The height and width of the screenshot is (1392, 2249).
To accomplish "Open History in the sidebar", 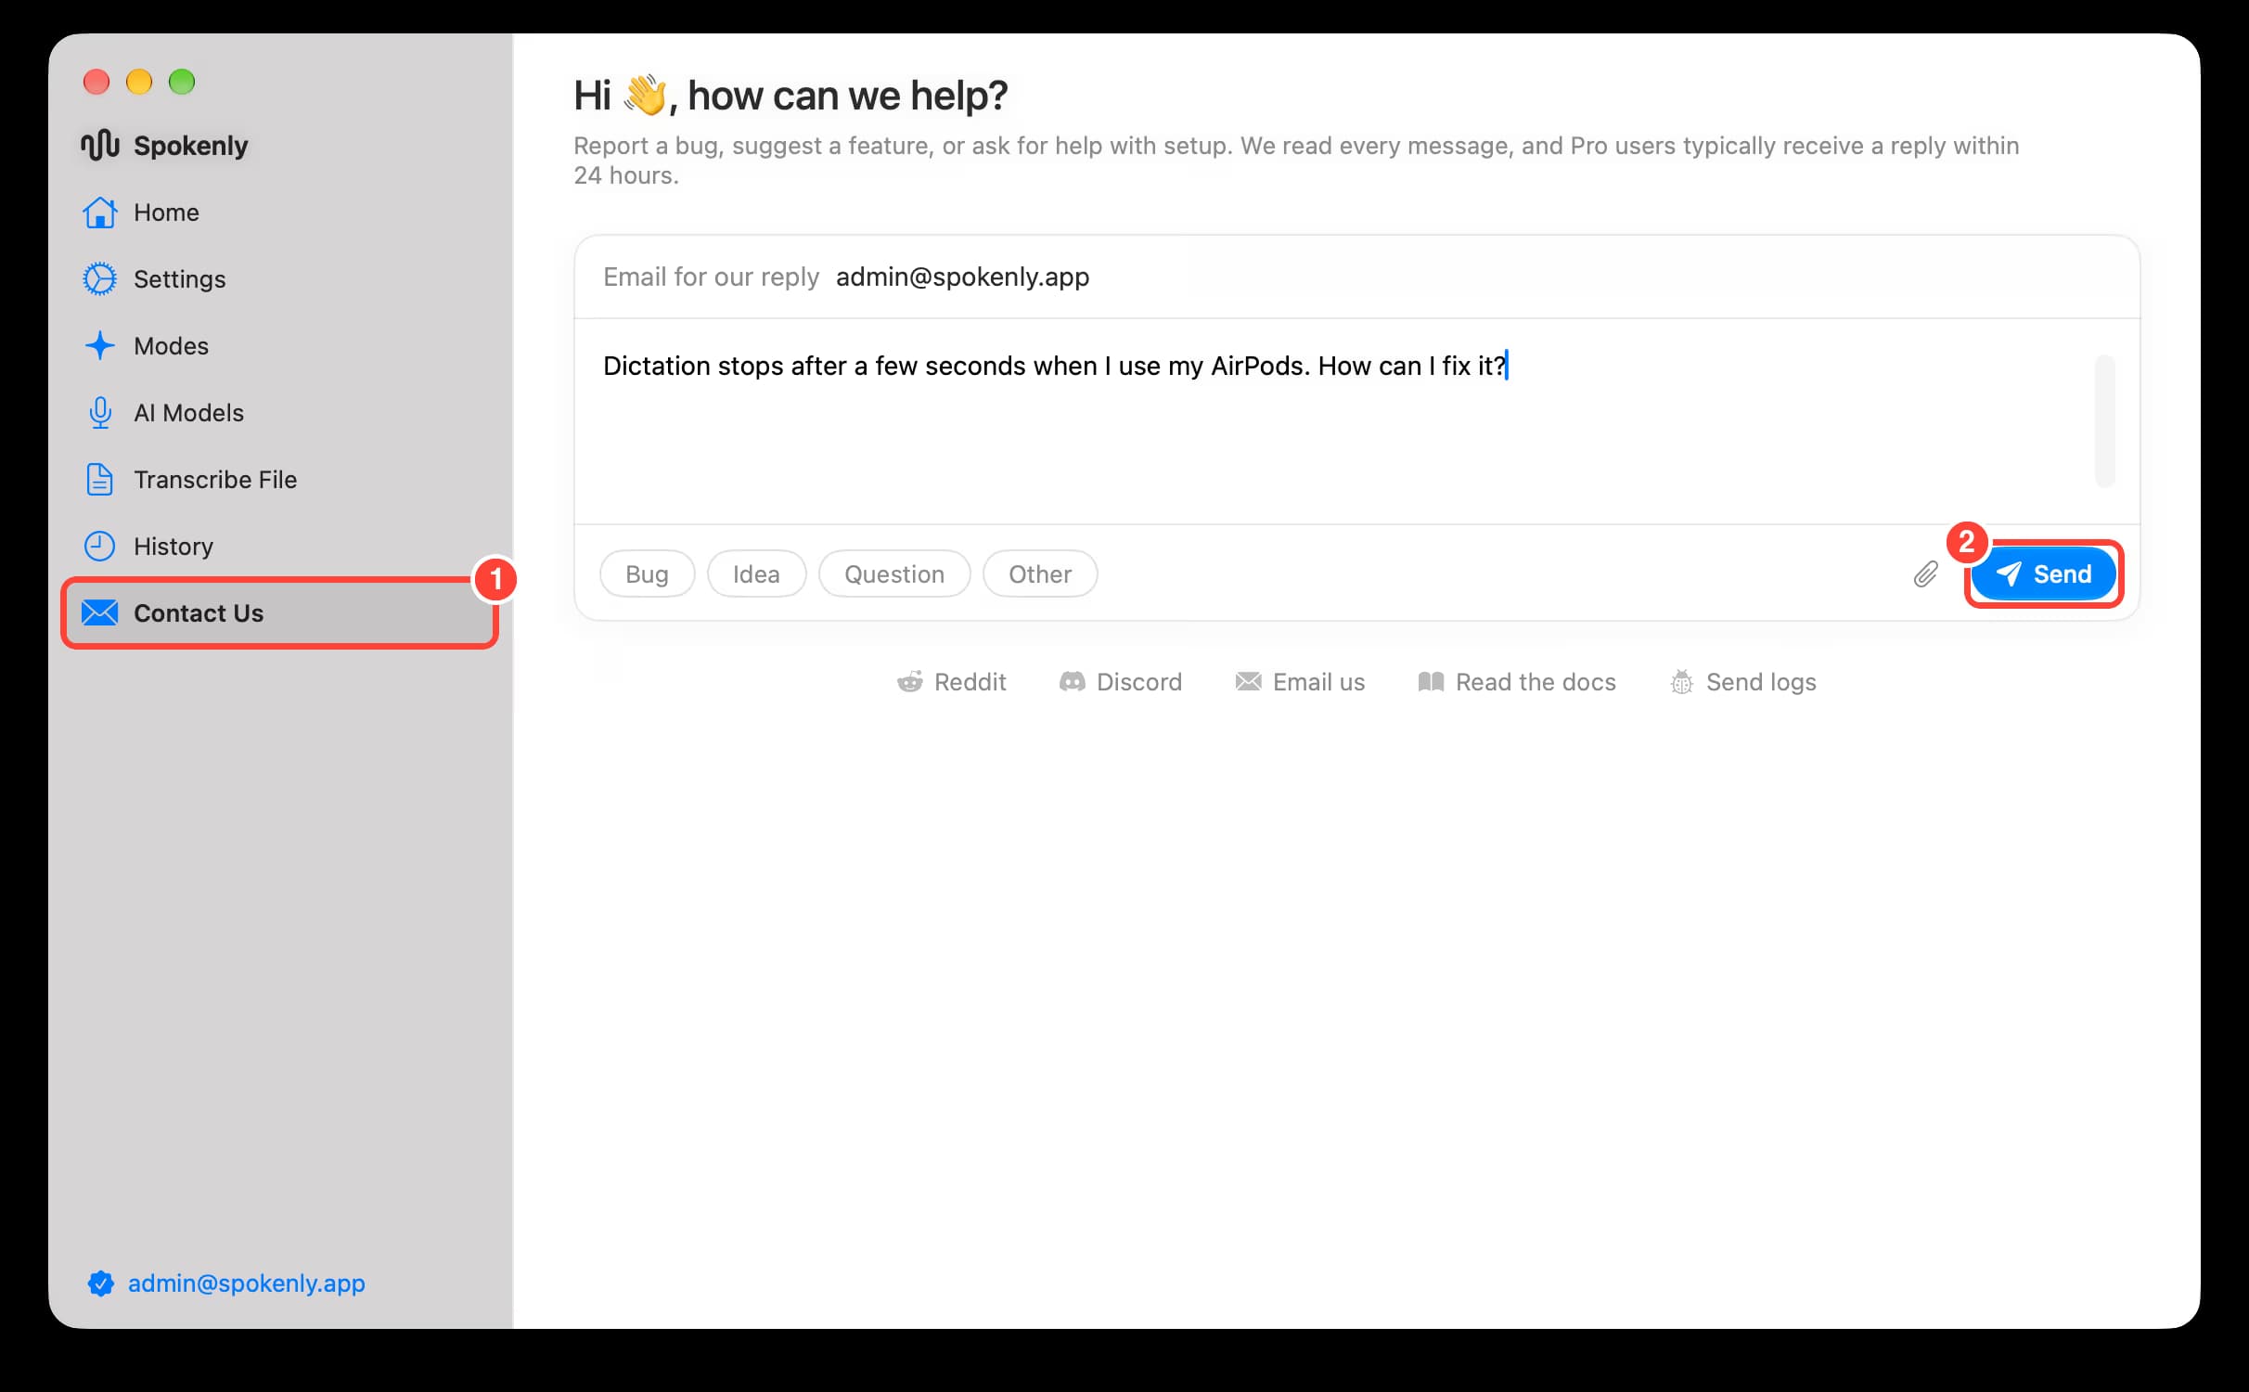I will point(173,547).
